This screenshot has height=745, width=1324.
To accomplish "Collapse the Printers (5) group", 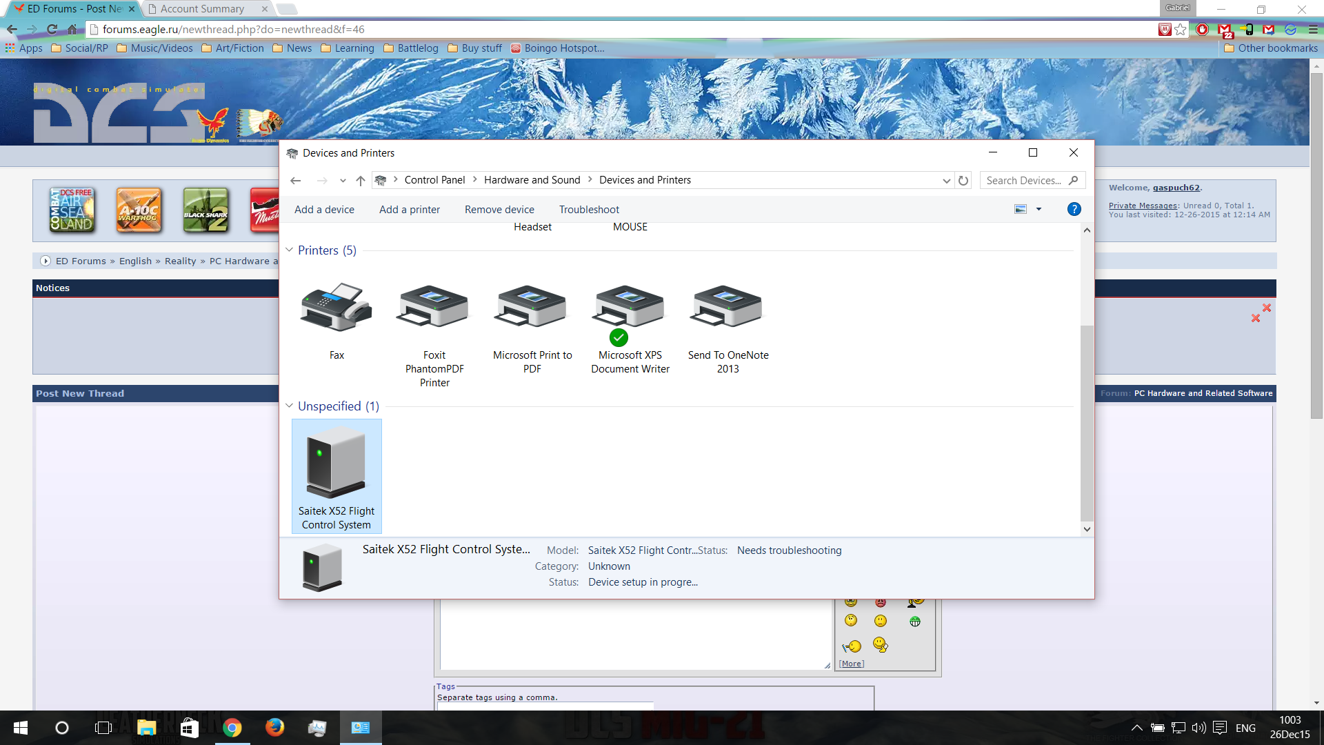I will click(290, 250).
